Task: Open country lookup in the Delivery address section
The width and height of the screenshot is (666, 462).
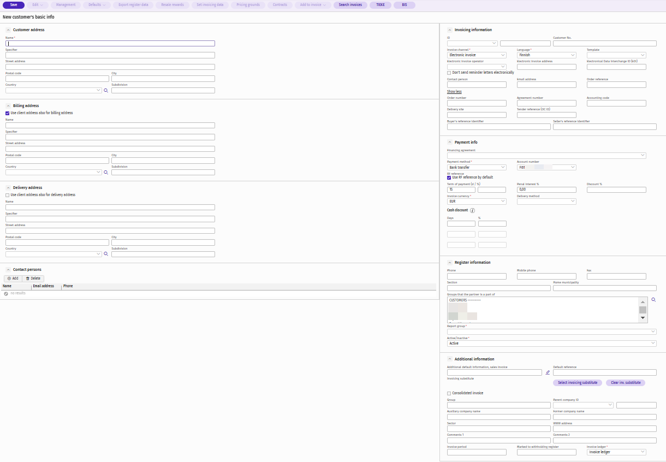Action: click(106, 254)
